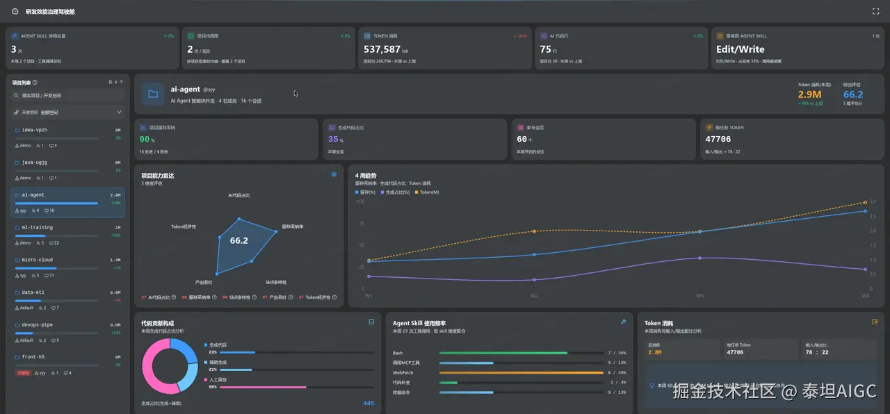The width and height of the screenshot is (890, 414).
Task: Click the 代码补全 skill row label
Action: pos(401,382)
